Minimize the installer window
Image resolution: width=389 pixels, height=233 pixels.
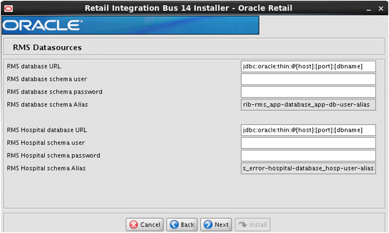pyautogui.click(x=369, y=9)
